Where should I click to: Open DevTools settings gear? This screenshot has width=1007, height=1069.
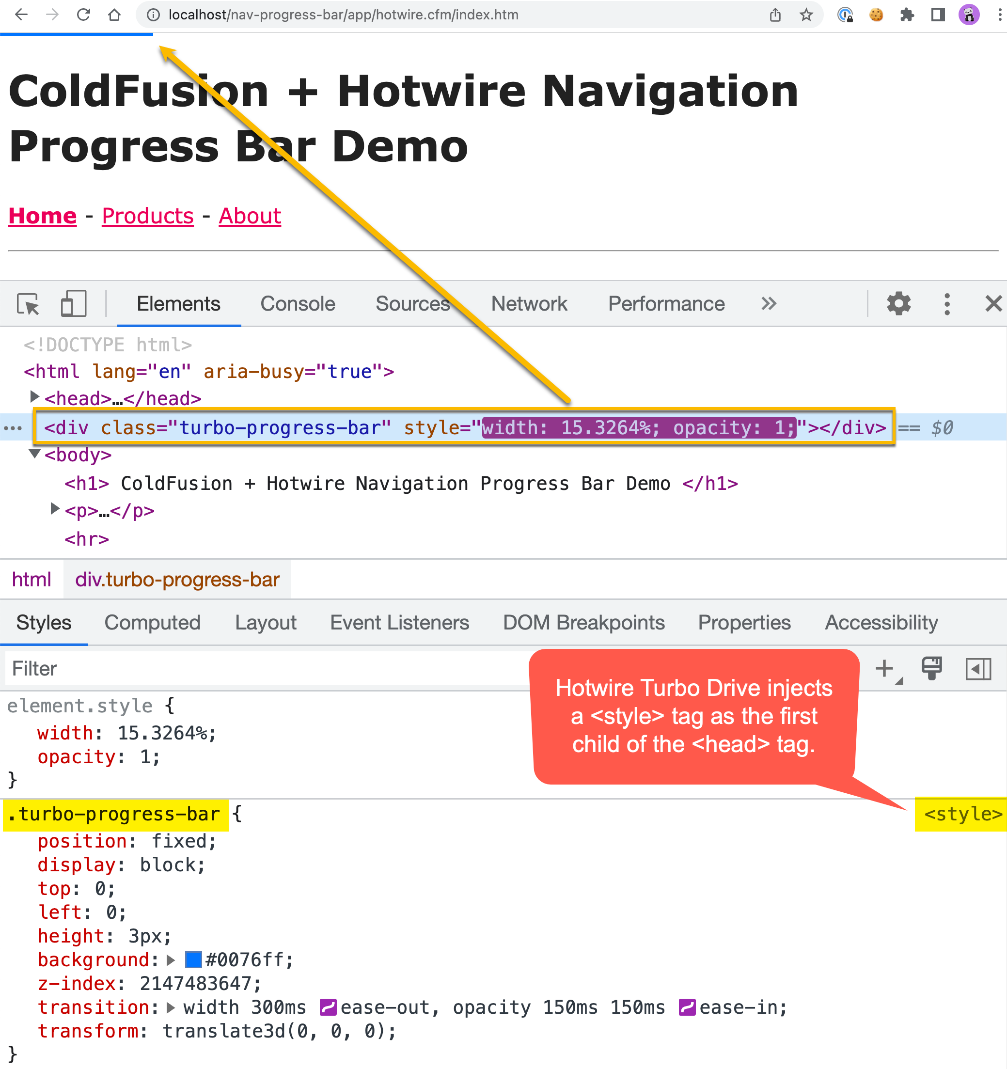pos(898,304)
